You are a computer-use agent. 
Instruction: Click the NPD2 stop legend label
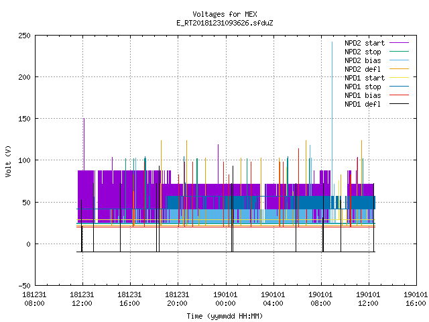click(x=363, y=52)
